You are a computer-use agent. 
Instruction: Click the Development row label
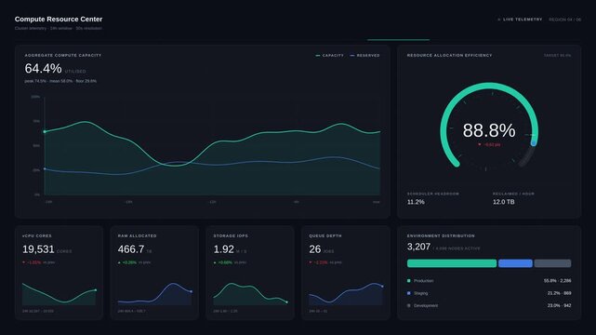tap(426, 305)
